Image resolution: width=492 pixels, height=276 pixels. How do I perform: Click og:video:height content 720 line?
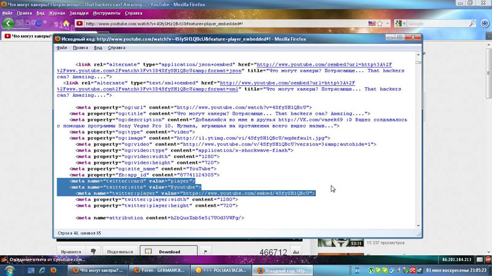(148, 163)
